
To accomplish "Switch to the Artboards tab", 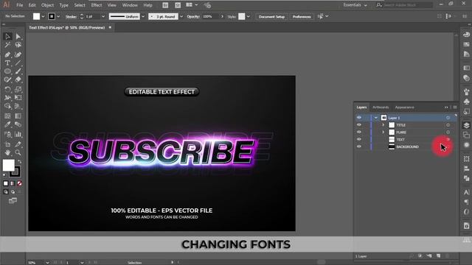I will (x=381, y=107).
